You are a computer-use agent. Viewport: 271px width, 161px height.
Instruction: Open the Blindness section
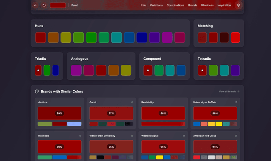(x=207, y=5)
